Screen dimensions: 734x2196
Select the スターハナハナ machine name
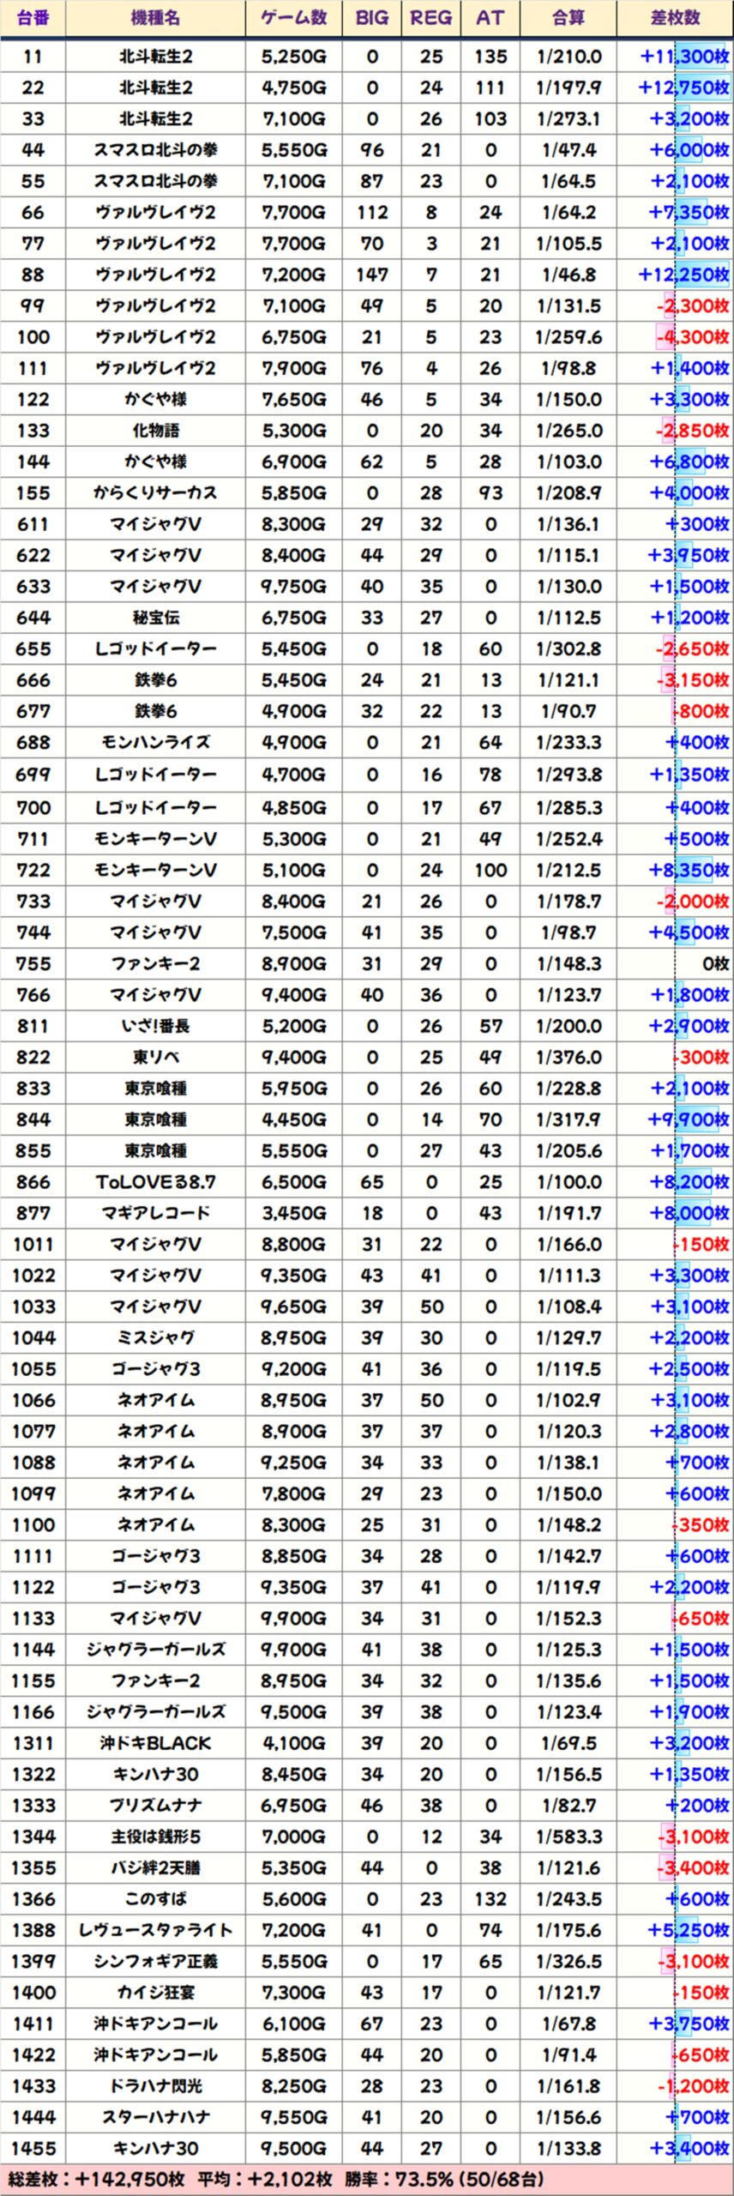coord(155,2117)
